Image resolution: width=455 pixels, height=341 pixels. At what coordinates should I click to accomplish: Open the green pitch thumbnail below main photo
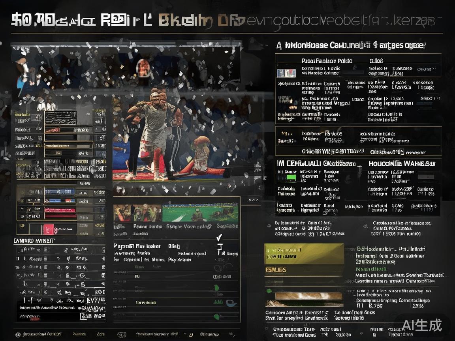coord(200,213)
